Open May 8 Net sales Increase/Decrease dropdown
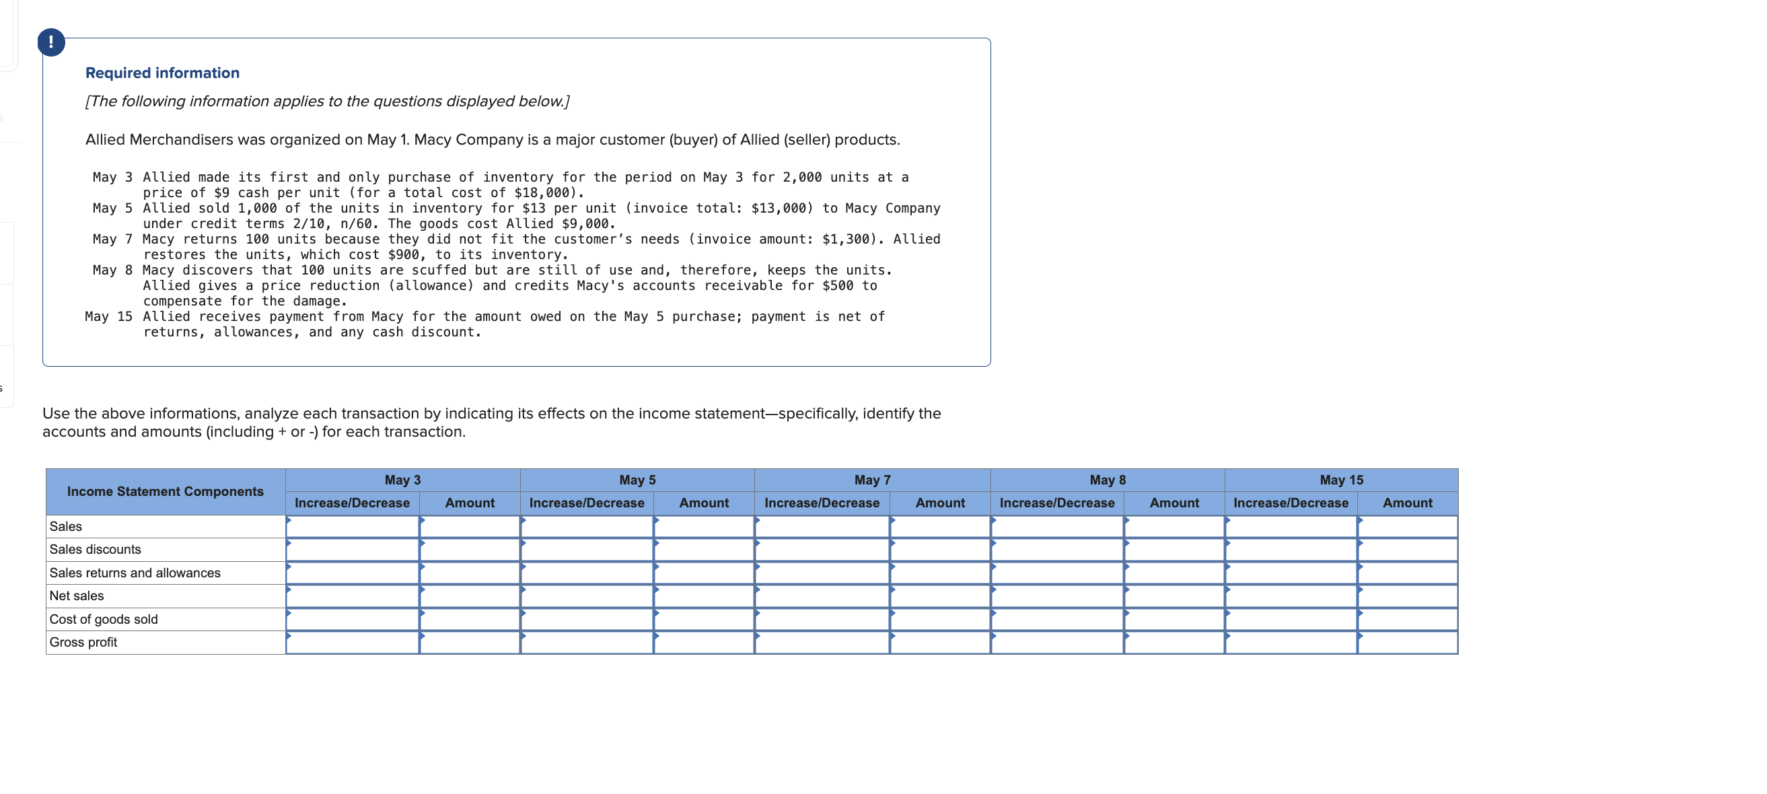This screenshot has height=794, width=1767. [1056, 596]
